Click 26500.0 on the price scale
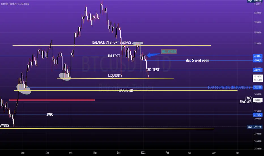 point(258,141)
